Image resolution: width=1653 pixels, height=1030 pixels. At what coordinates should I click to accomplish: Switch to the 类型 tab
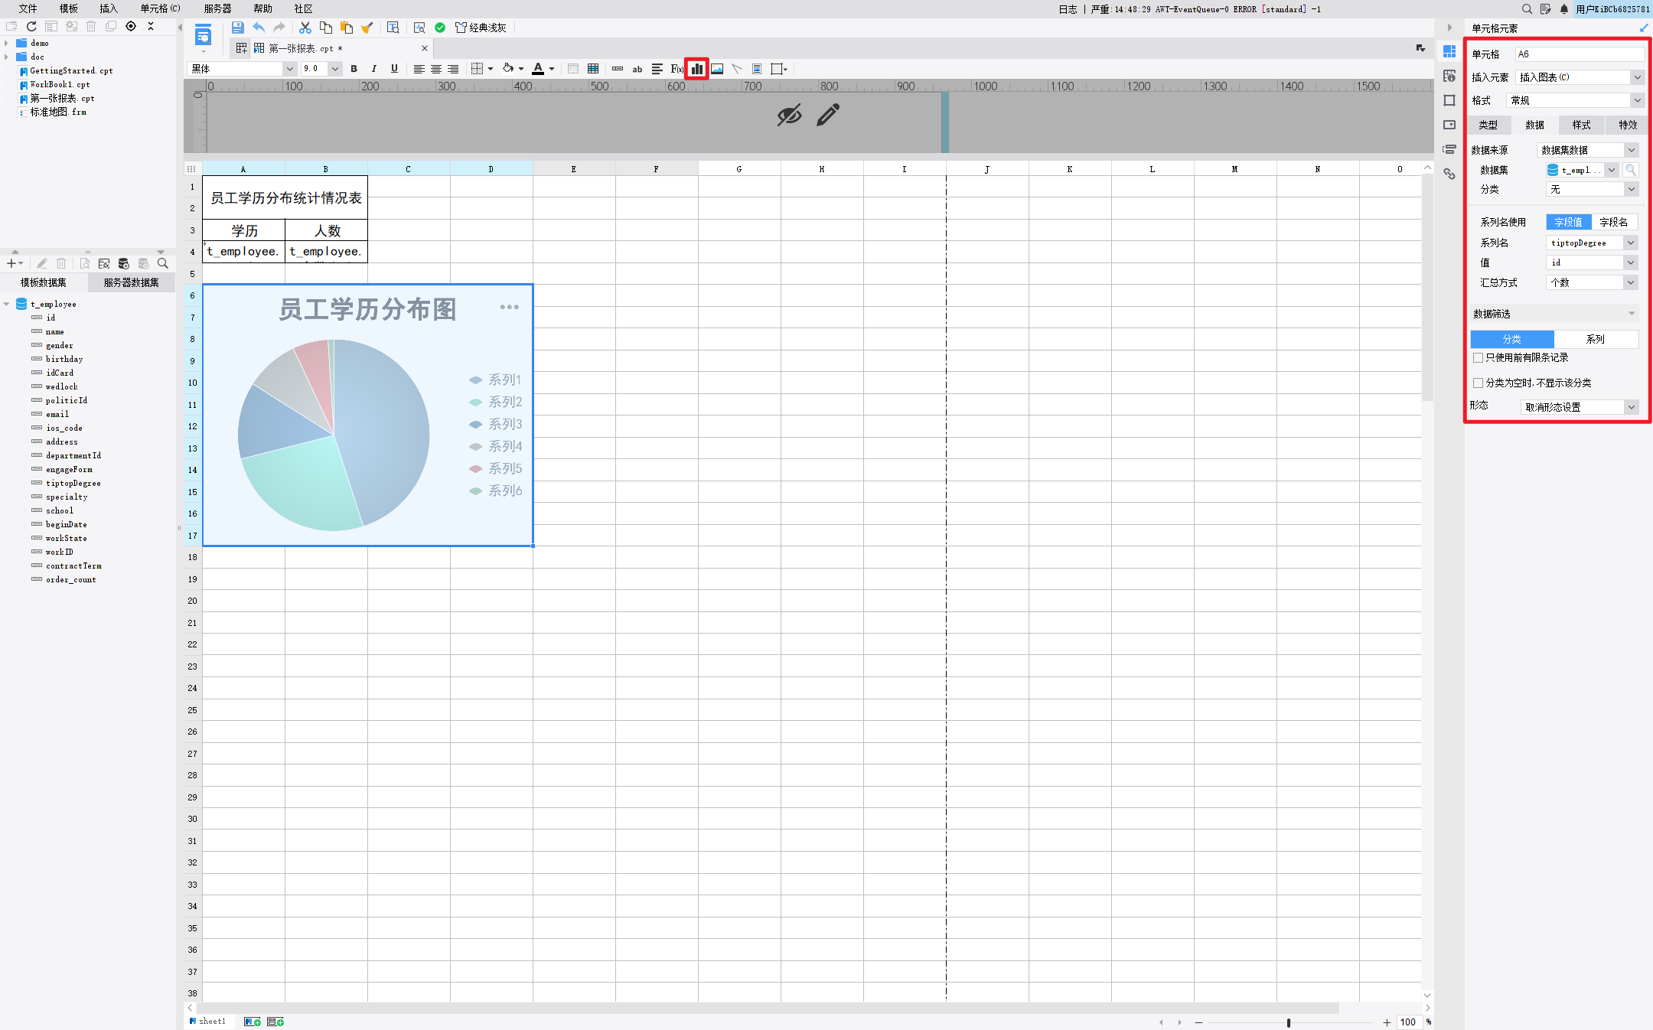[x=1488, y=125]
